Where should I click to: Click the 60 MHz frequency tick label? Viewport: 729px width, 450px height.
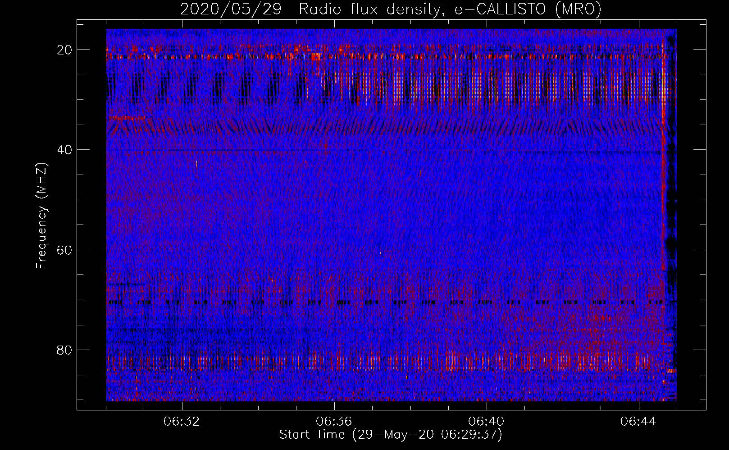65,249
